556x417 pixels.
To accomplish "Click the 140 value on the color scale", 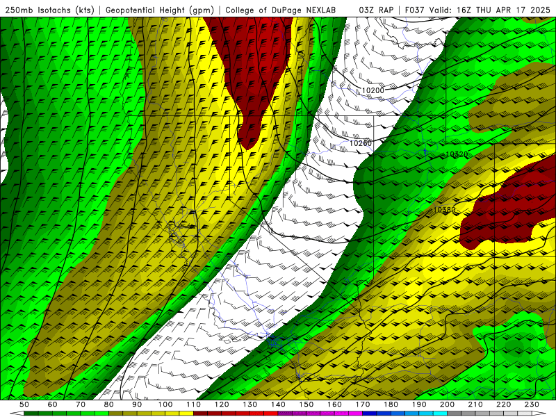I will (278, 404).
